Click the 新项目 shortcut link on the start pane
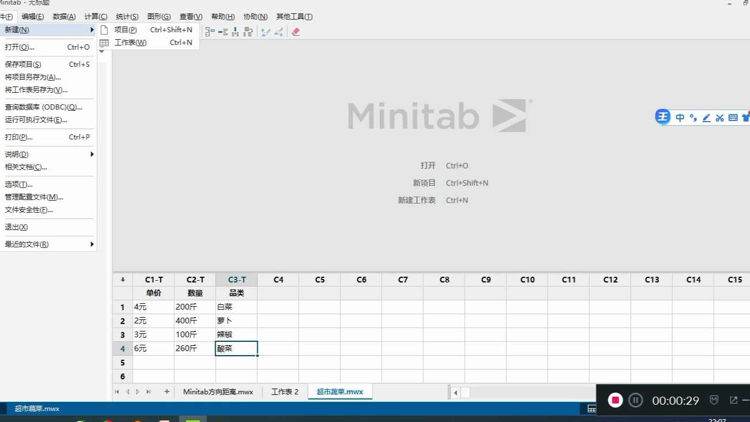Viewport: 750px width, 422px height. (424, 183)
